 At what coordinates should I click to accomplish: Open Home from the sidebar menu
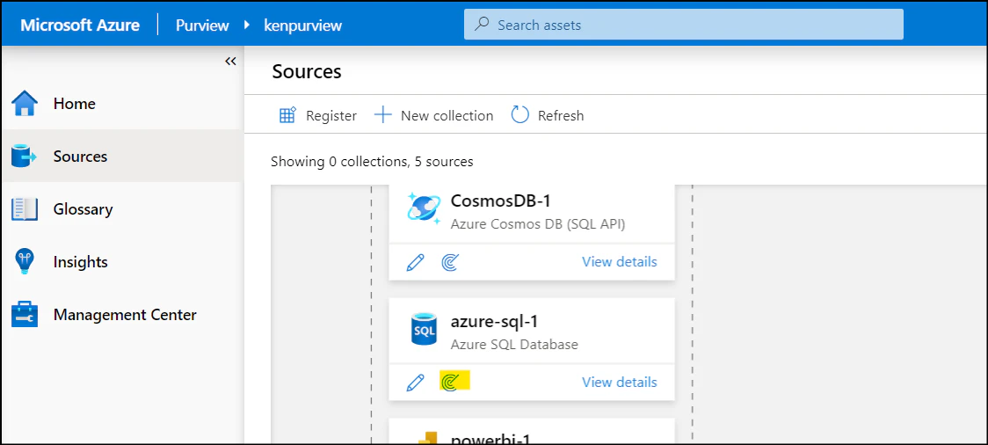click(121, 104)
